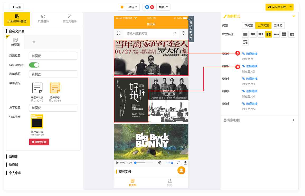Choose the 2x2 grid layout style icon

[284, 34]
